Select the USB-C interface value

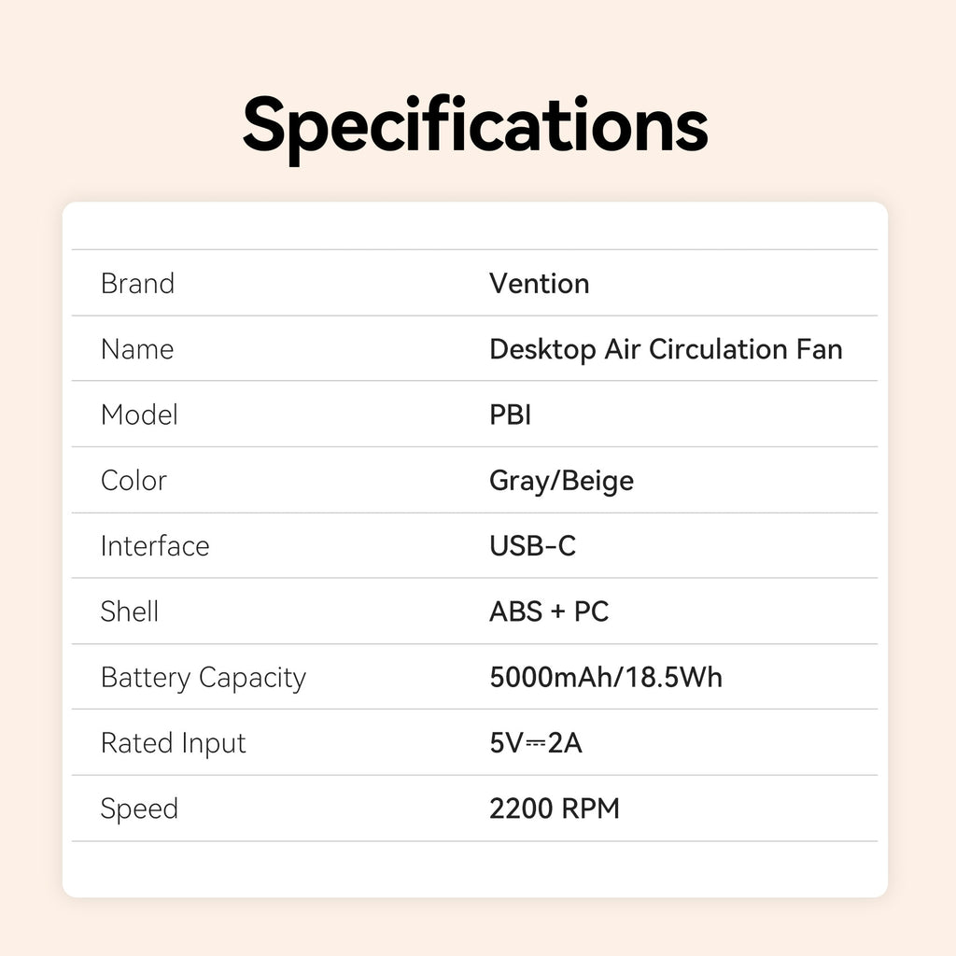(x=532, y=545)
